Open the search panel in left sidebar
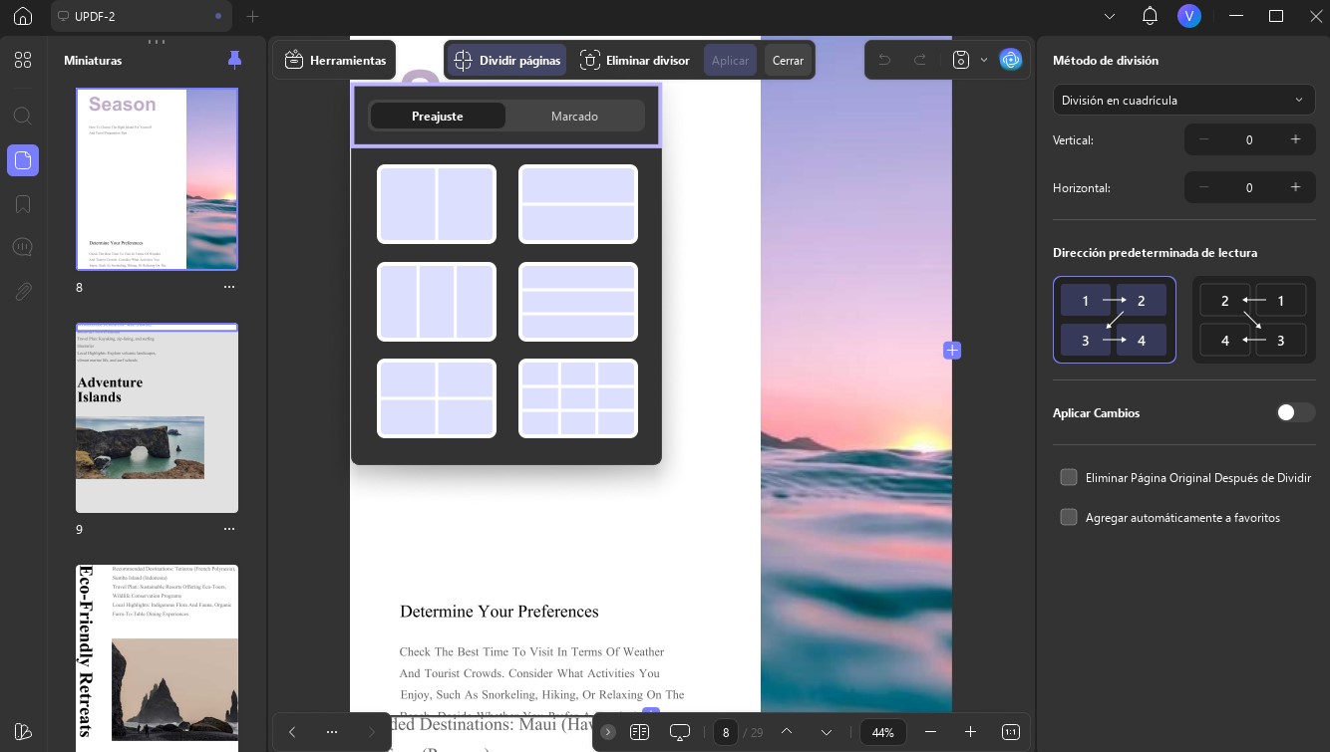The width and height of the screenshot is (1330, 752). tap(23, 116)
